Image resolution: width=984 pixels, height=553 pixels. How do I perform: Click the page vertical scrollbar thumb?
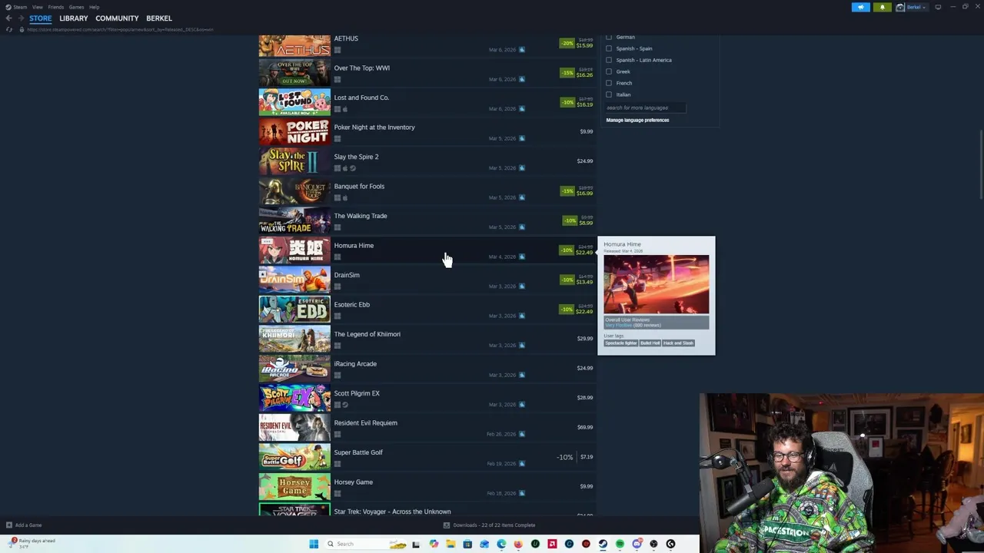pyautogui.click(x=980, y=165)
